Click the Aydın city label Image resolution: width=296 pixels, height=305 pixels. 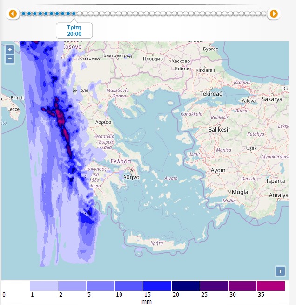pos(218,170)
